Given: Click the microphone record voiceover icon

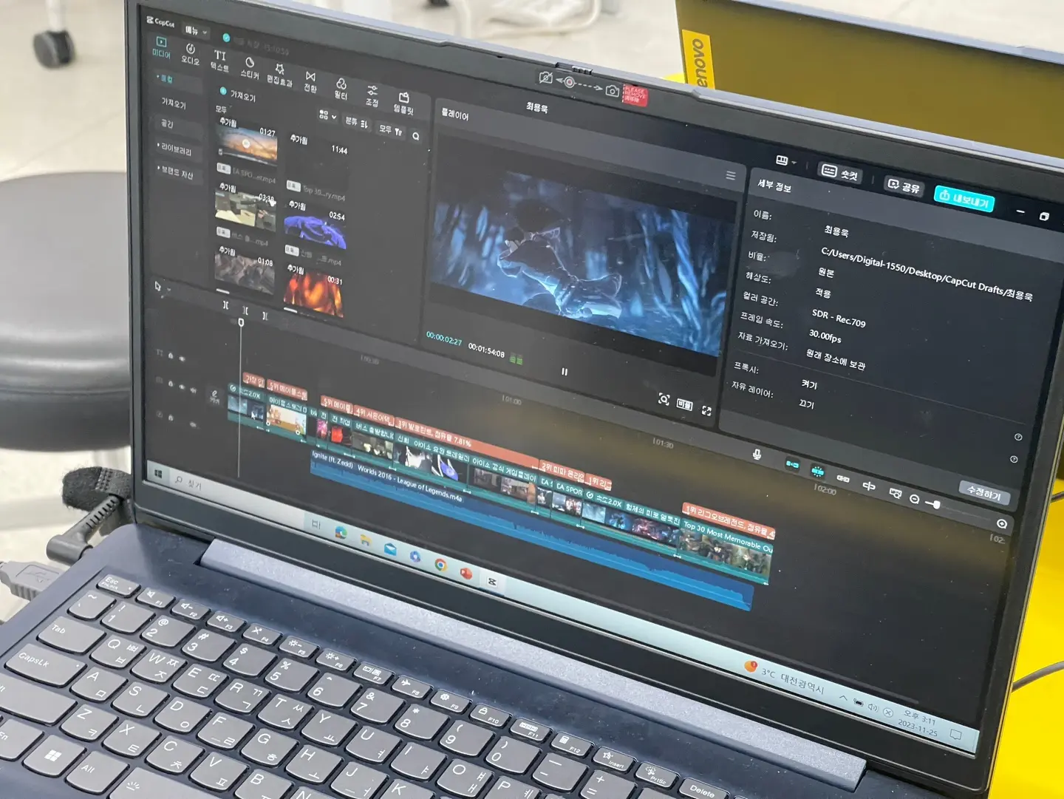Looking at the screenshot, I should (757, 455).
